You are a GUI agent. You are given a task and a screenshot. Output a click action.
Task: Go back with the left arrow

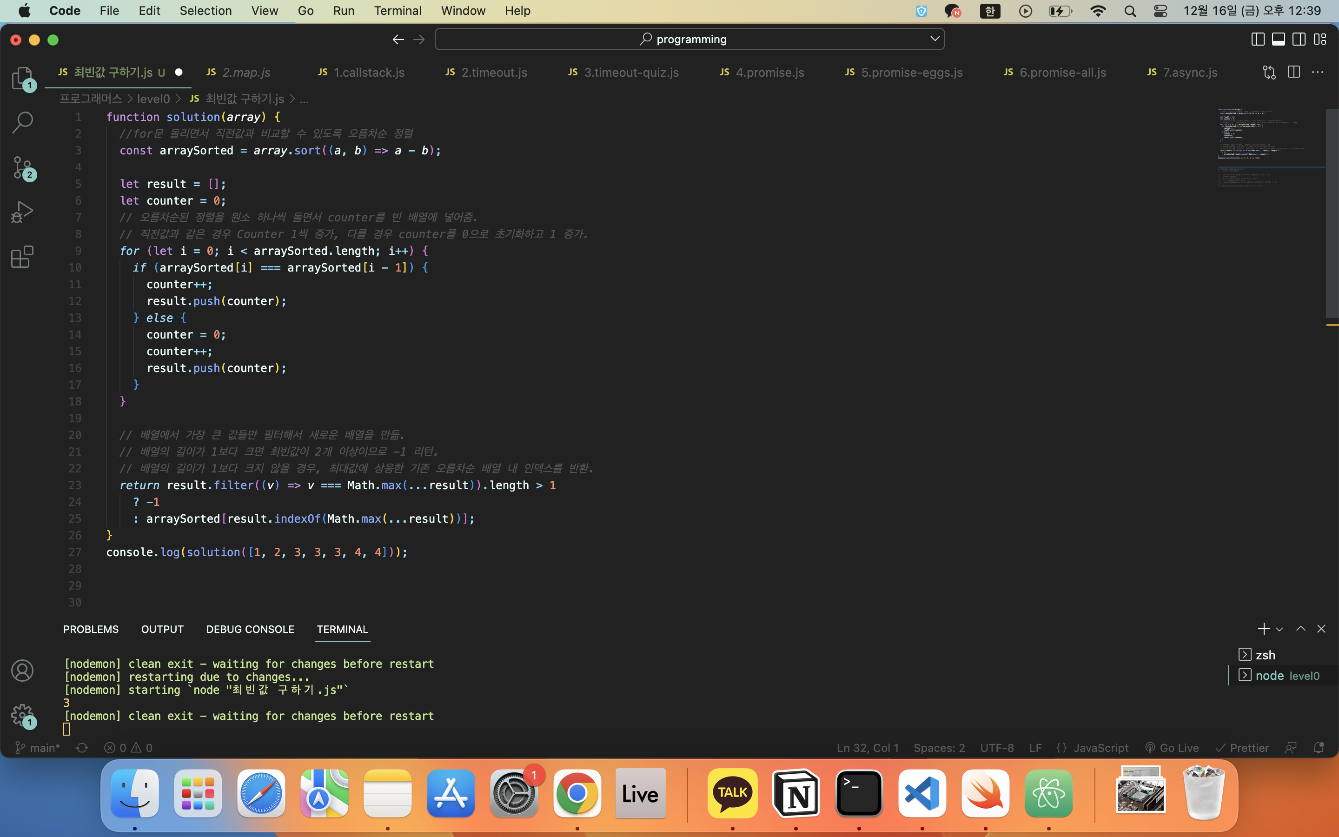(x=398, y=40)
